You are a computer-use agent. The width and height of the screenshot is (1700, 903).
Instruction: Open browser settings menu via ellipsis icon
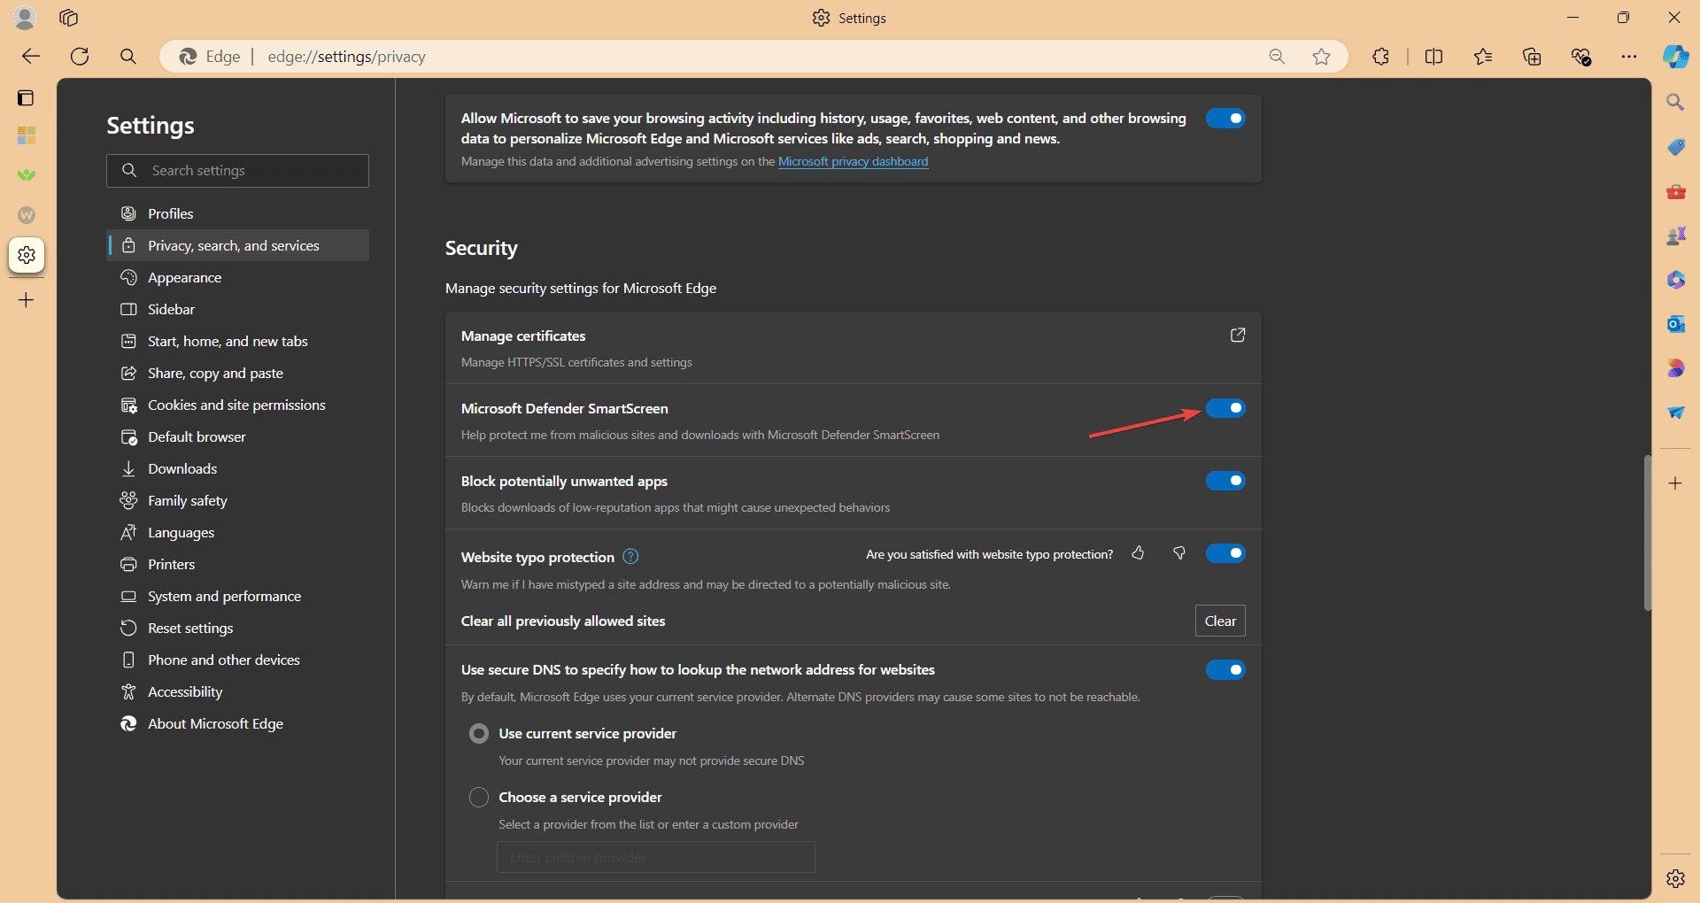tap(1630, 56)
